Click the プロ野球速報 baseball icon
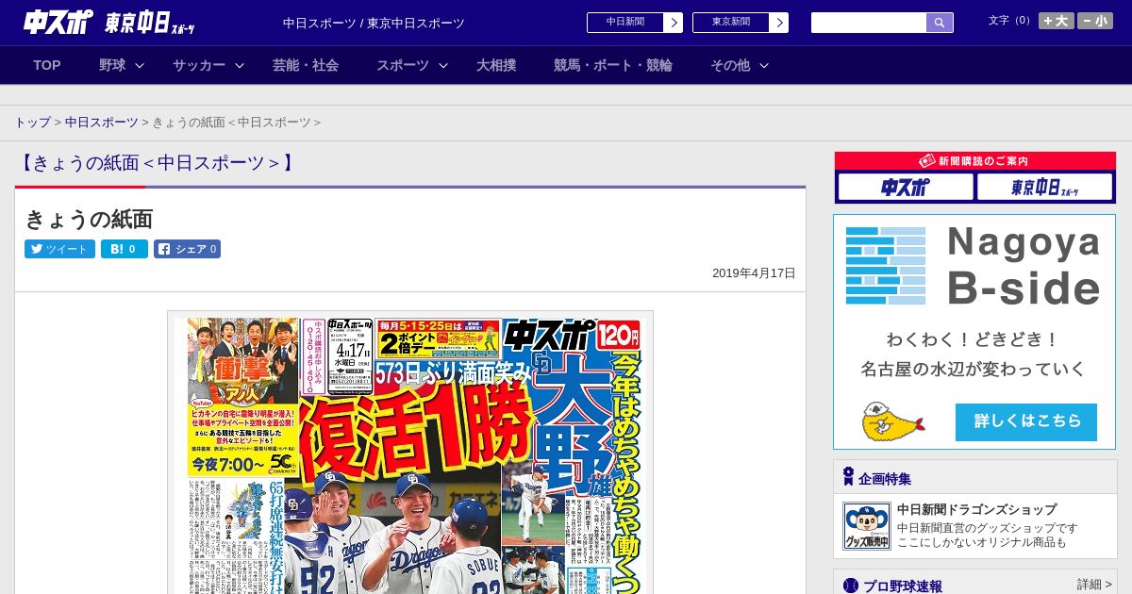1132x594 pixels. click(x=851, y=586)
